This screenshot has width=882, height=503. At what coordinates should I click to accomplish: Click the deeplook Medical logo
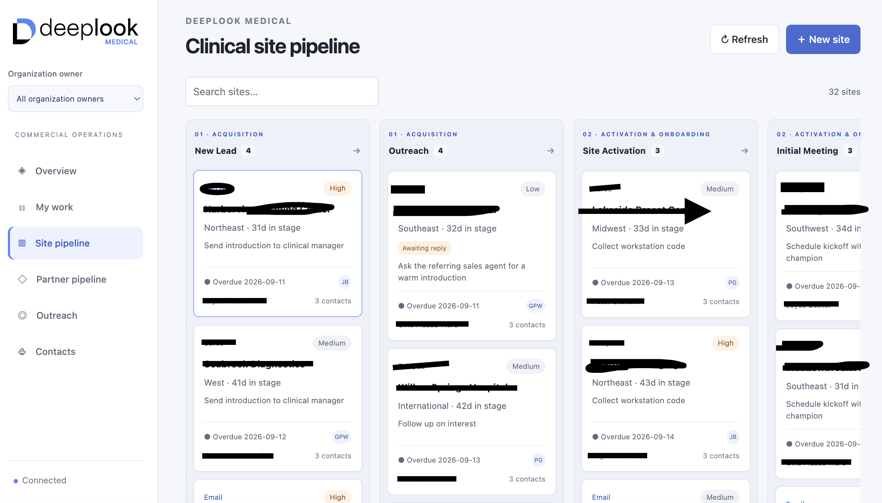75,31
